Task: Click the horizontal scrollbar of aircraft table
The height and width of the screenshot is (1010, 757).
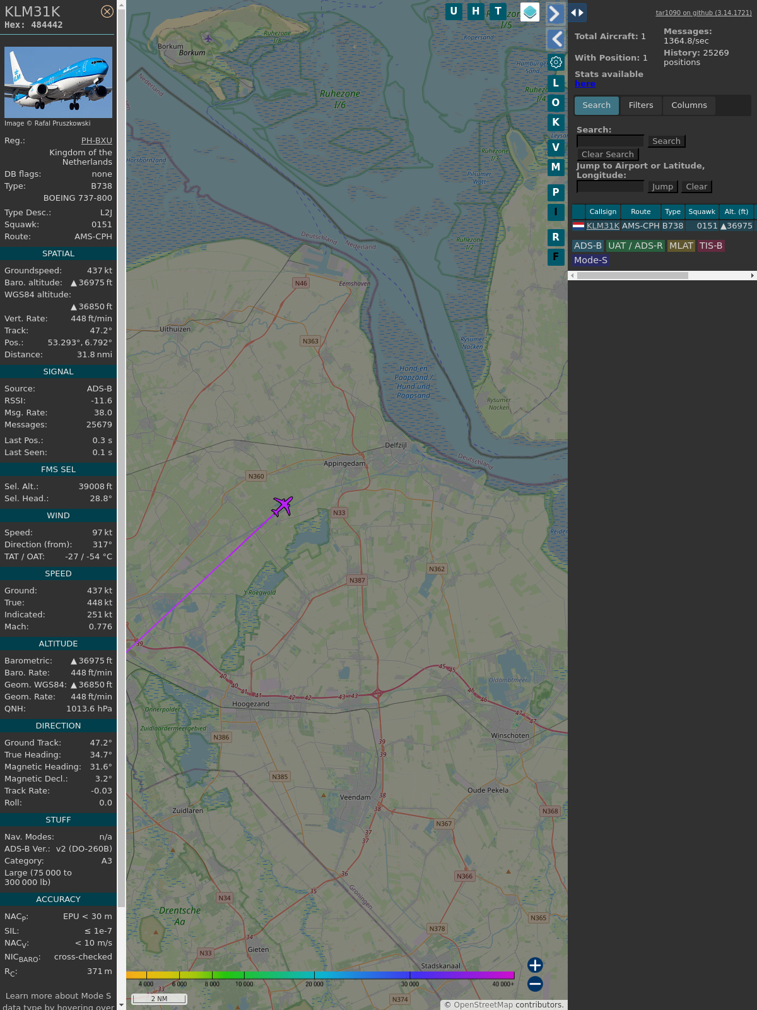Action: (x=632, y=276)
